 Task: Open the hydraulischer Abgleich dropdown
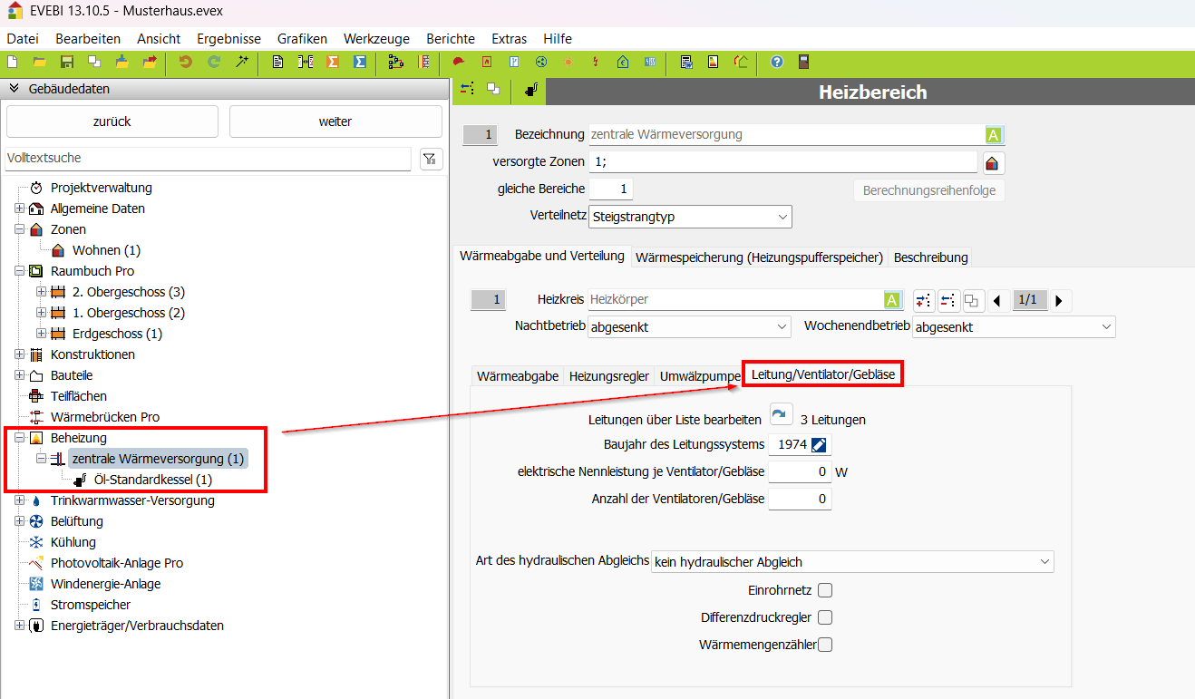(851, 562)
